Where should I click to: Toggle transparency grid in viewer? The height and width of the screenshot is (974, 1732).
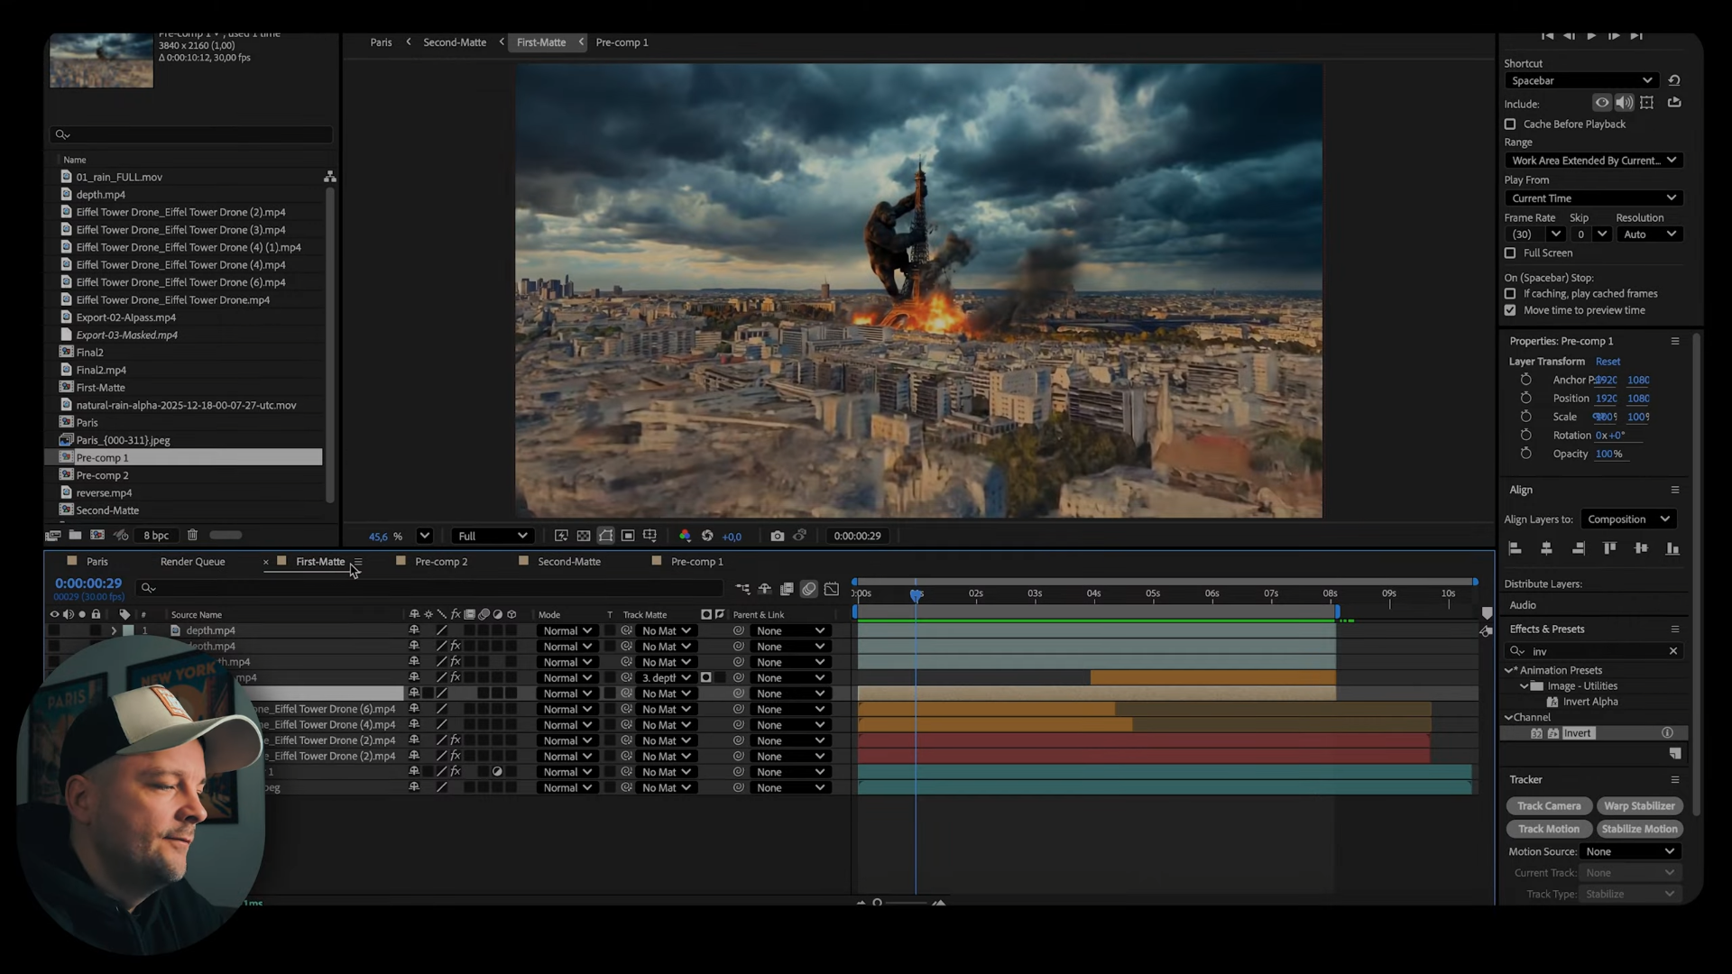tap(584, 536)
